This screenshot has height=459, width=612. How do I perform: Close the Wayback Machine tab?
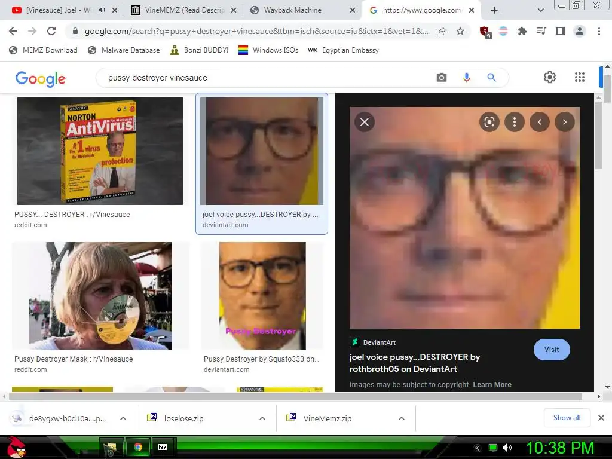(353, 10)
